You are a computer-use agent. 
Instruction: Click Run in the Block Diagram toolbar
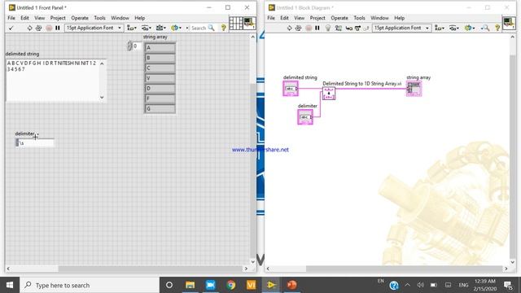(289, 28)
